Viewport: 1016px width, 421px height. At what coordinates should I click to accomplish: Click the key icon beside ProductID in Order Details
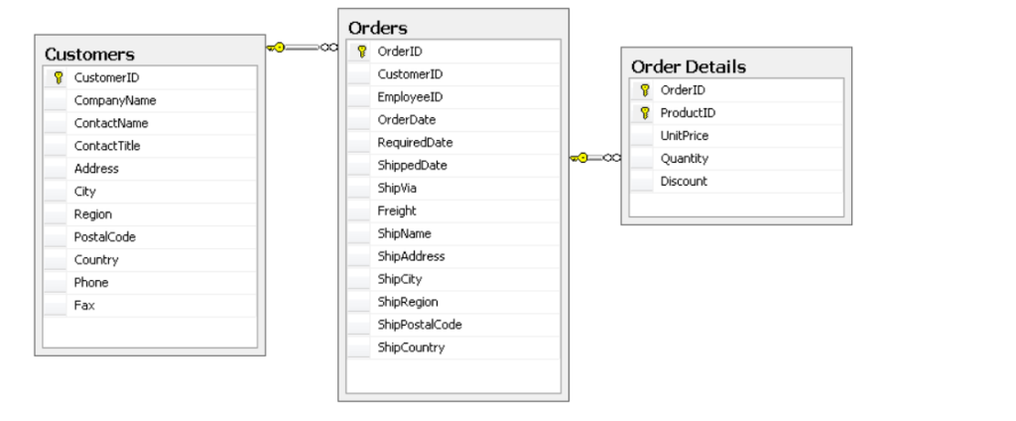click(x=644, y=113)
